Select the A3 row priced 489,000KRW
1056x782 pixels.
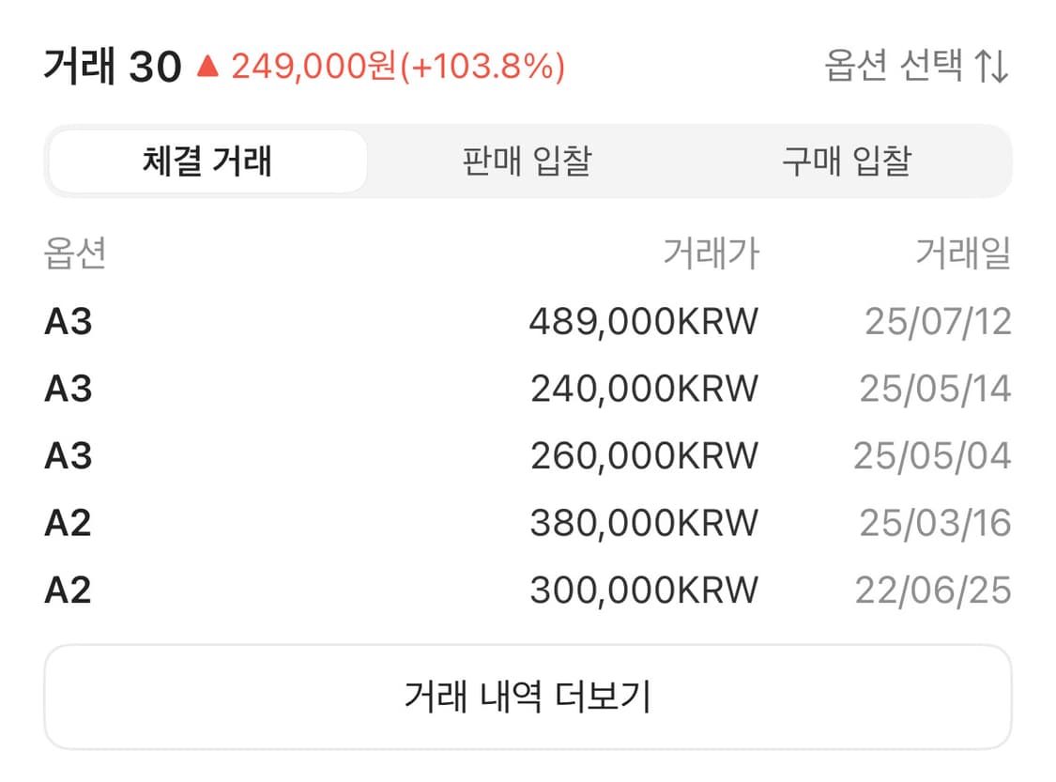(x=528, y=321)
